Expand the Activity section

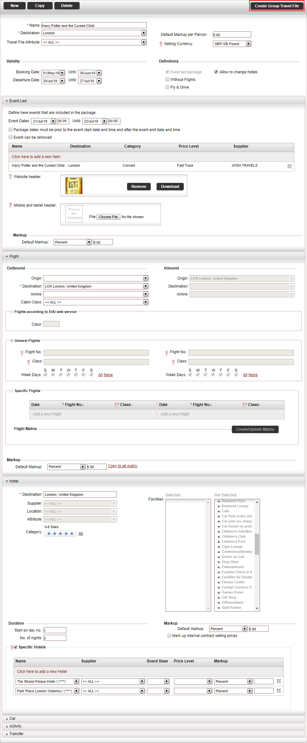pos(7,726)
